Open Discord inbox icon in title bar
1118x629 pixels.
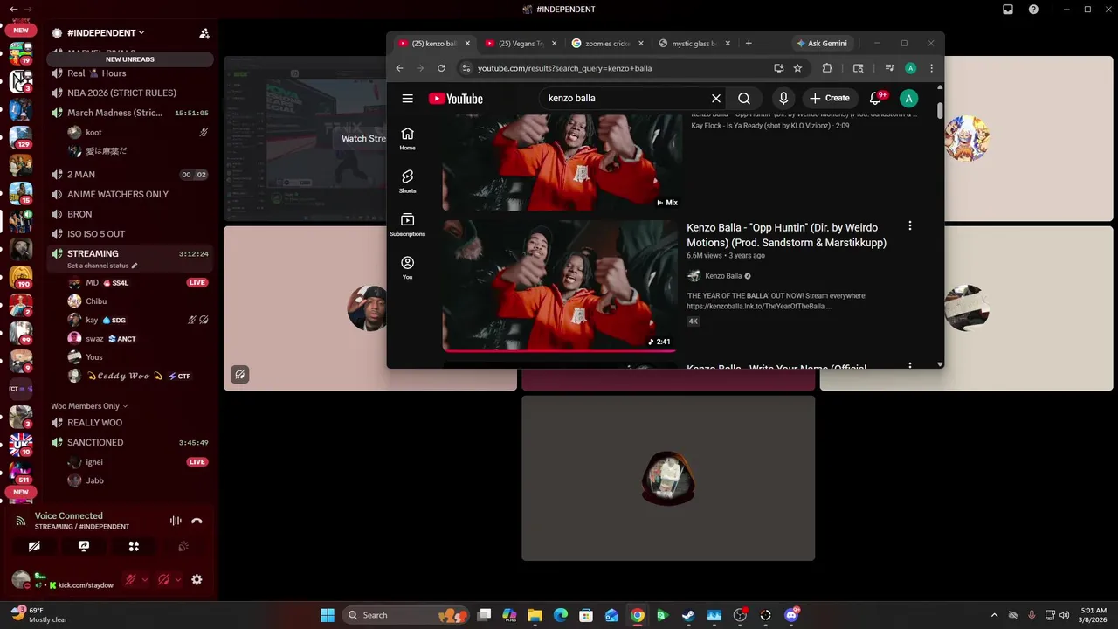pos(1008,10)
